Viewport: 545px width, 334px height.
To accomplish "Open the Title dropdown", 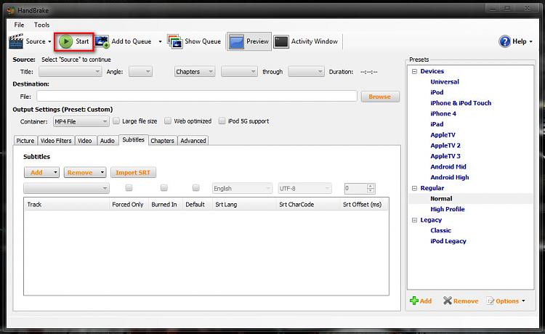I will click(70, 72).
